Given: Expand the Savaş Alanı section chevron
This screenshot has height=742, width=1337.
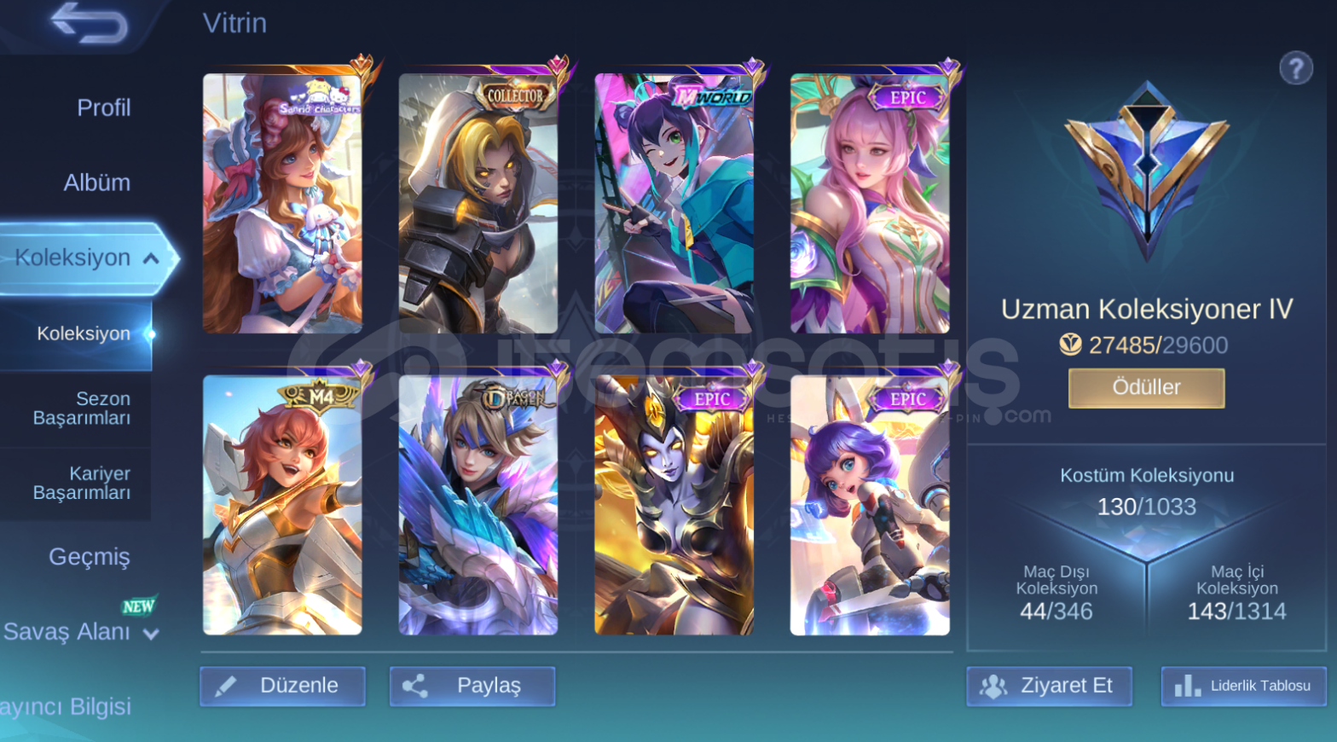Looking at the screenshot, I should tap(151, 634).
